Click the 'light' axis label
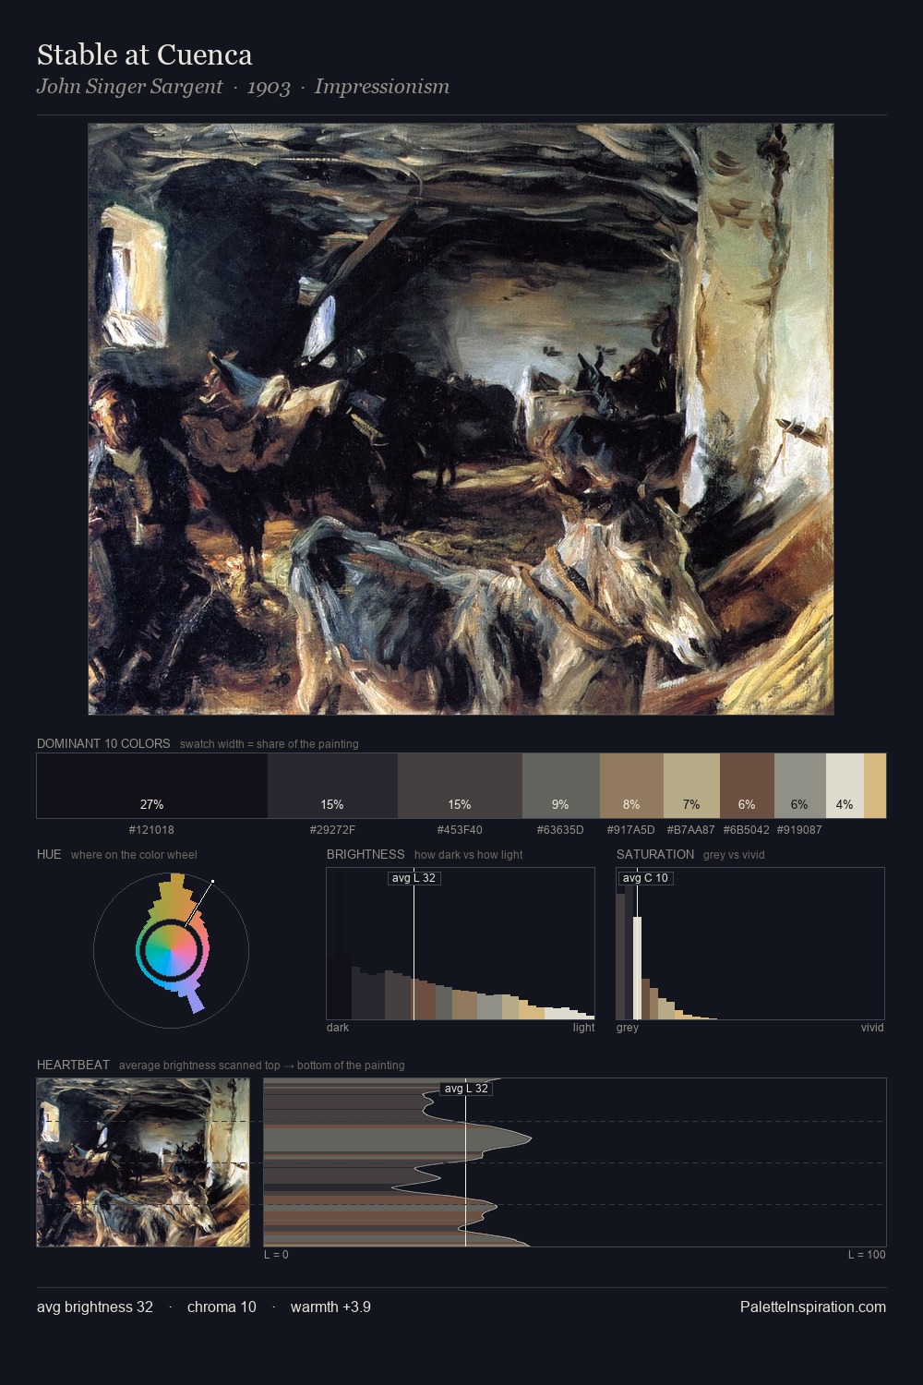923x1385 pixels. (x=584, y=1028)
